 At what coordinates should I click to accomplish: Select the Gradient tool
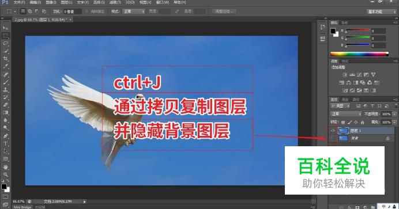click(x=5, y=112)
